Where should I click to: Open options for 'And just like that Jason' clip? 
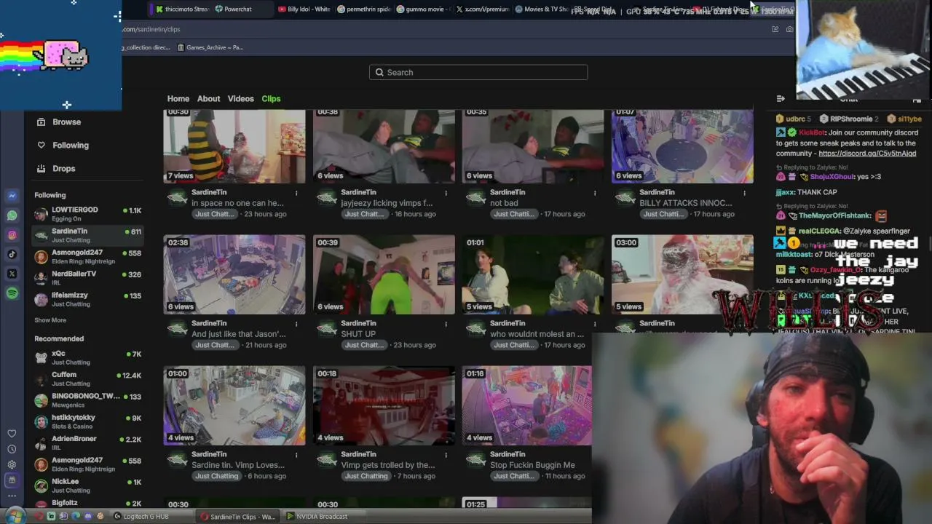point(296,324)
